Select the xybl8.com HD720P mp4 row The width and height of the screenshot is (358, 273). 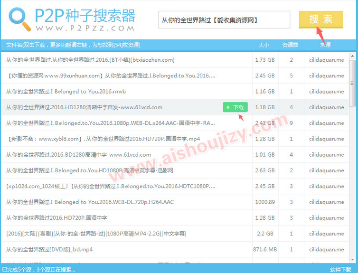(x=175, y=139)
